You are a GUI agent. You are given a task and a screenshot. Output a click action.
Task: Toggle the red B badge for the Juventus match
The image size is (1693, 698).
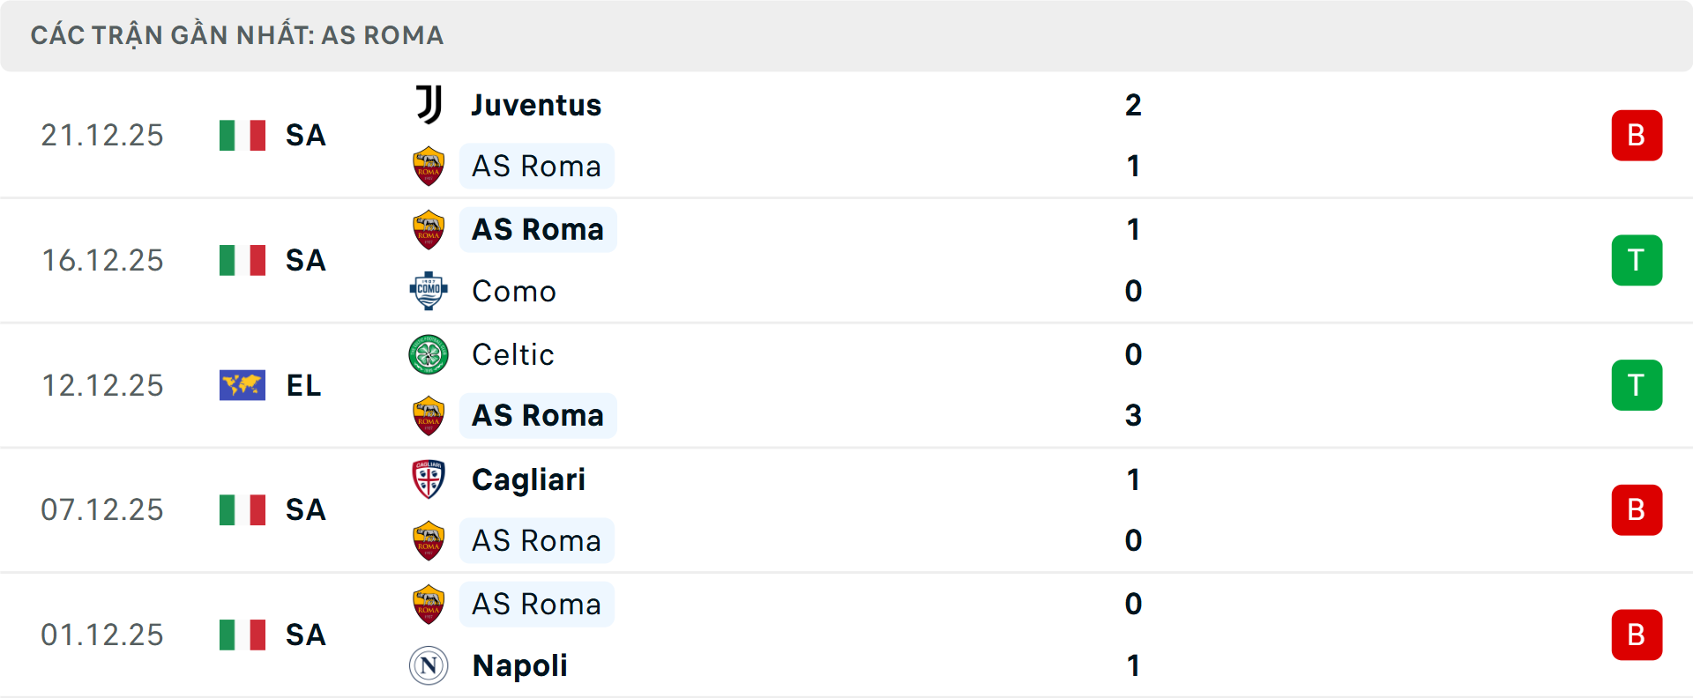pos(1637,135)
